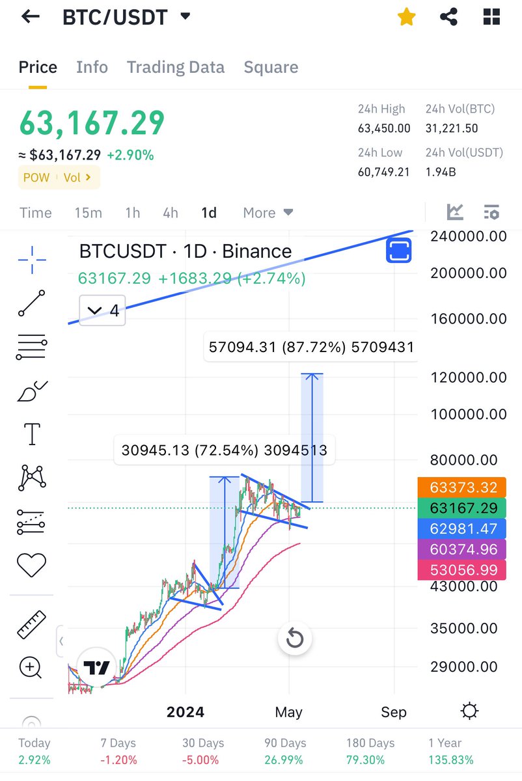Select the crosshair cursor tool
This screenshot has width=522, height=781.
pos(32,260)
